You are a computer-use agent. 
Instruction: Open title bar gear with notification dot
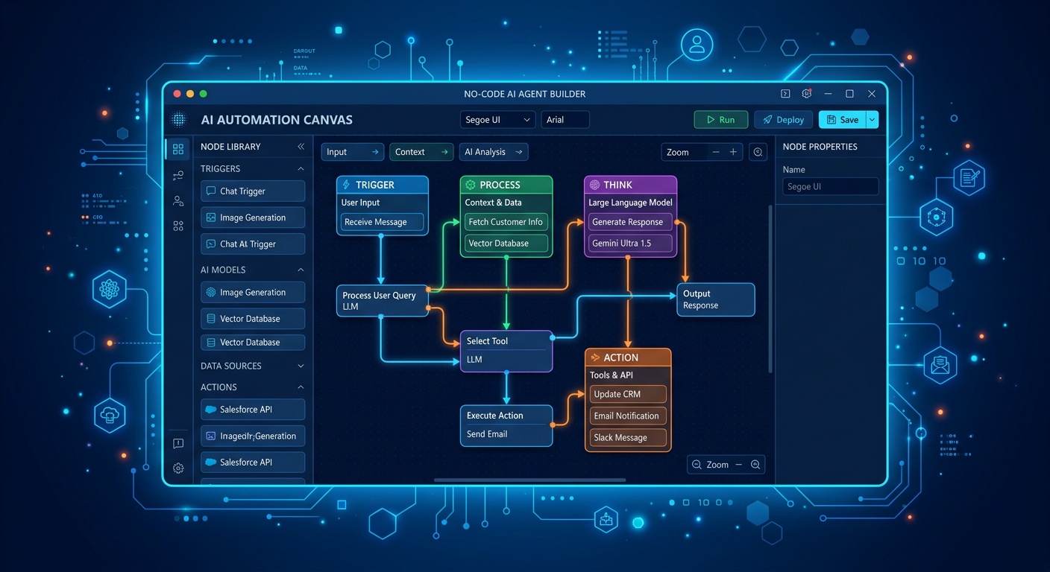pos(806,94)
